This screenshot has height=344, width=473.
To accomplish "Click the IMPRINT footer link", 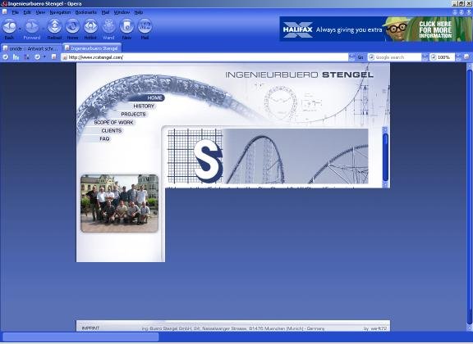I will (90, 328).
